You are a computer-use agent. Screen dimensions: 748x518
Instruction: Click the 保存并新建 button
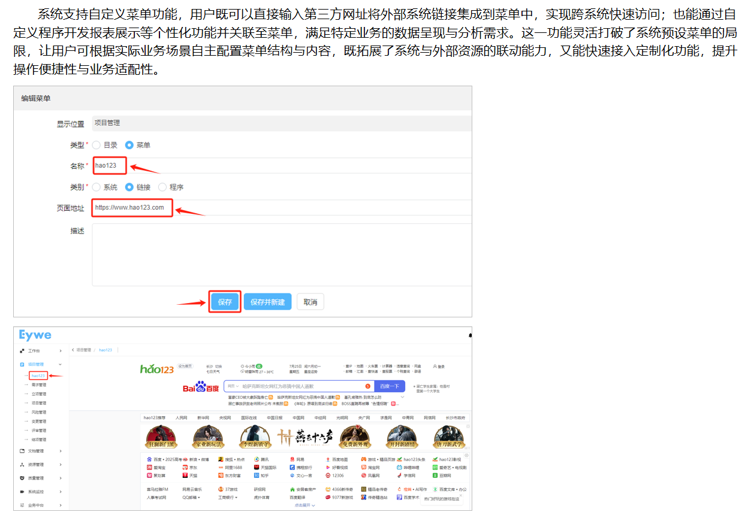click(x=267, y=302)
